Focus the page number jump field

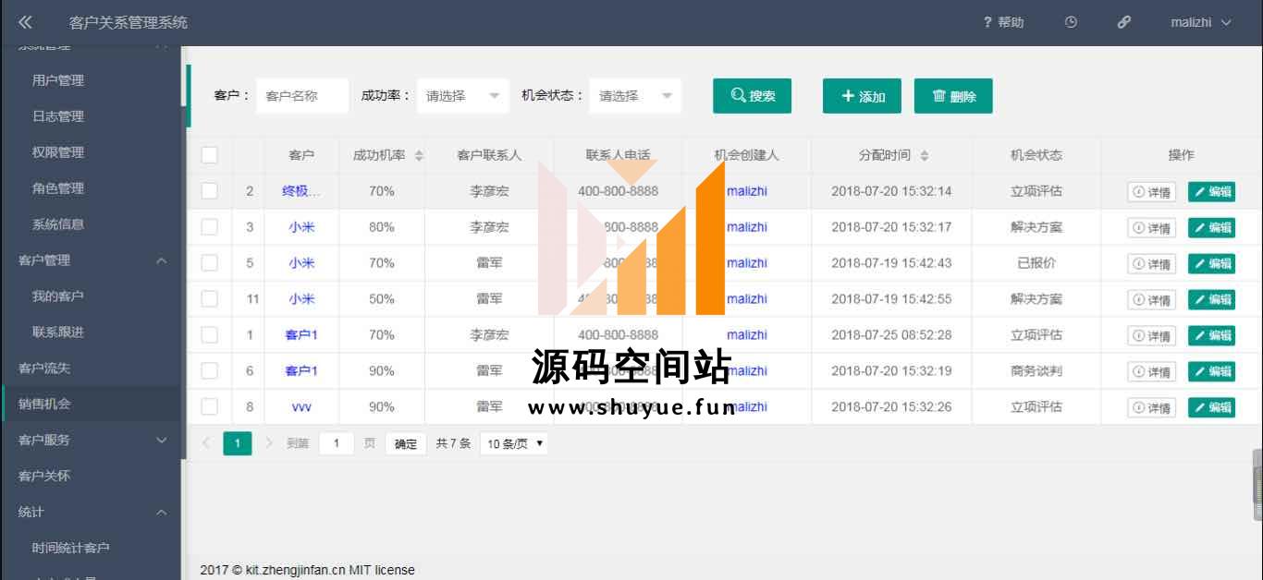pyautogui.click(x=337, y=443)
